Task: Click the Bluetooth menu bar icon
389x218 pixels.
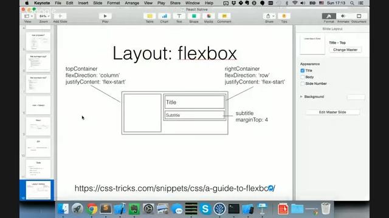Action: [x=287, y=3]
